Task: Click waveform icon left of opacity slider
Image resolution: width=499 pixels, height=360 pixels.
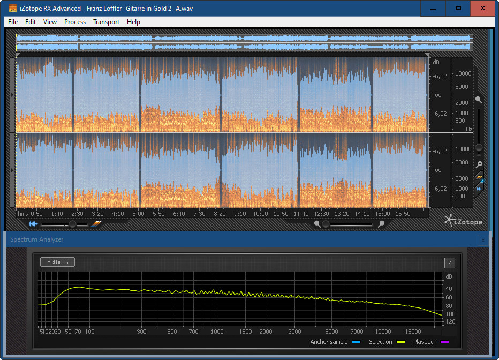Action: [x=34, y=224]
